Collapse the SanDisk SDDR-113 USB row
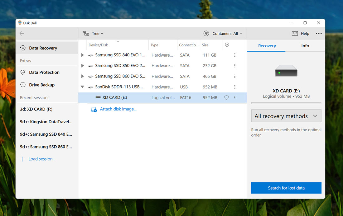This screenshot has width=343, height=216. pyautogui.click(x=82, y=87)
